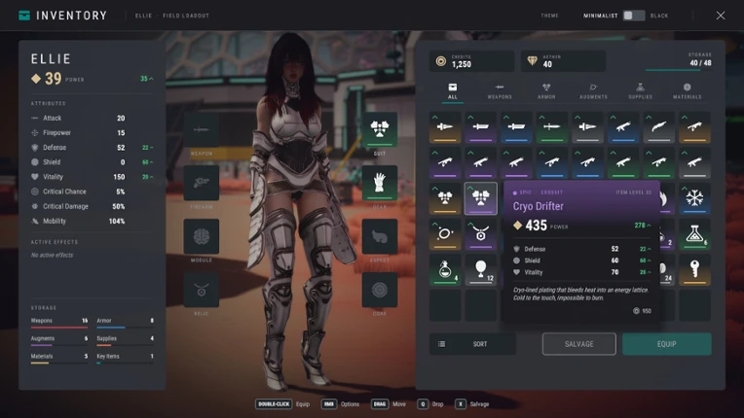744x418 pixels.
Task: Select the green flask item with count 6
Action: 694,234
